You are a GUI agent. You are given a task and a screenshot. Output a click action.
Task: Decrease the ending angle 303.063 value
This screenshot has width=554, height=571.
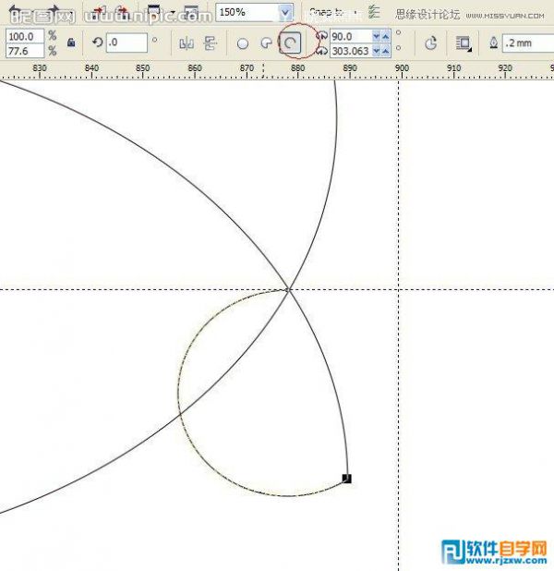click(x=377, y=51)
